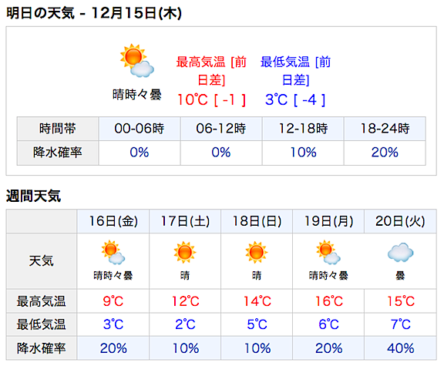Click the 16℃ high for 19日(月)
Screen dimensions: 444x366
click(329, 301)
